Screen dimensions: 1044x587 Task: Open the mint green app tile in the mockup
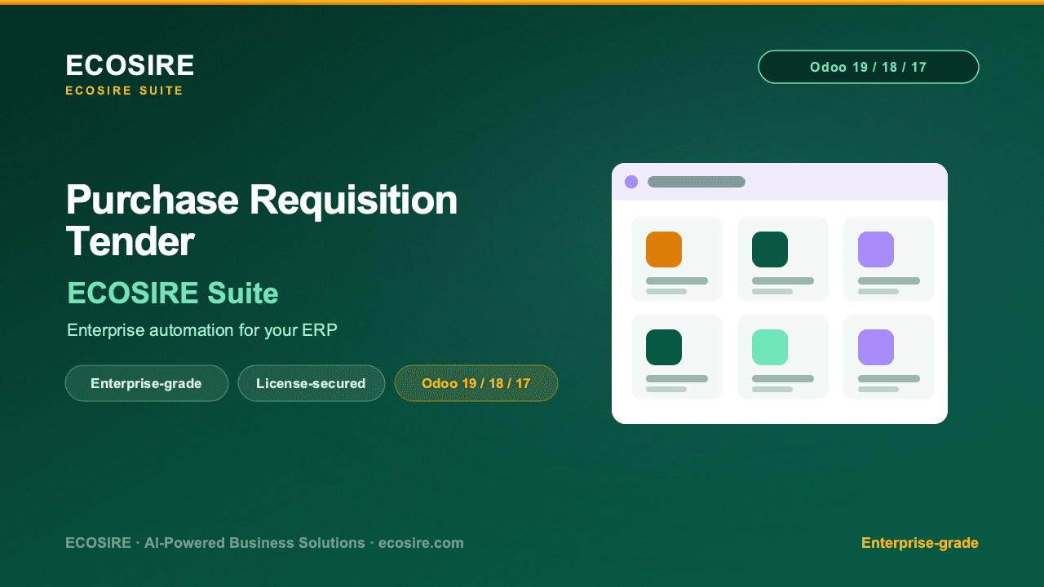770,347
